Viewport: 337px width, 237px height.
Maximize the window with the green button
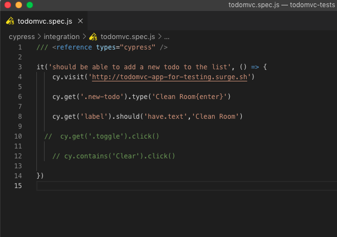29,5
